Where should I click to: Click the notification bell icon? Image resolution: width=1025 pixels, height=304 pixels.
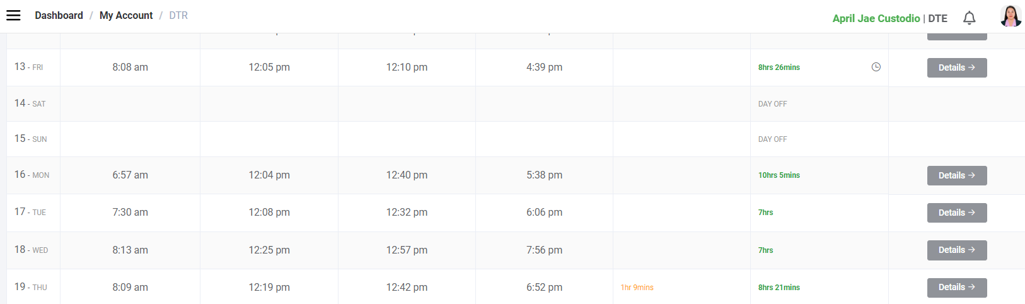(969, 18)
